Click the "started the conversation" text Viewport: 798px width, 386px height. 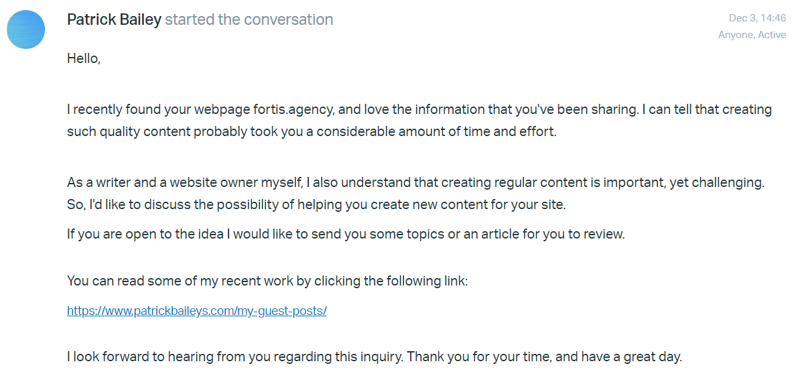pos(249,20)
